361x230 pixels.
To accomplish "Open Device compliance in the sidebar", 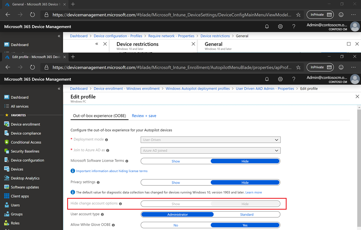I will [26, 133].
